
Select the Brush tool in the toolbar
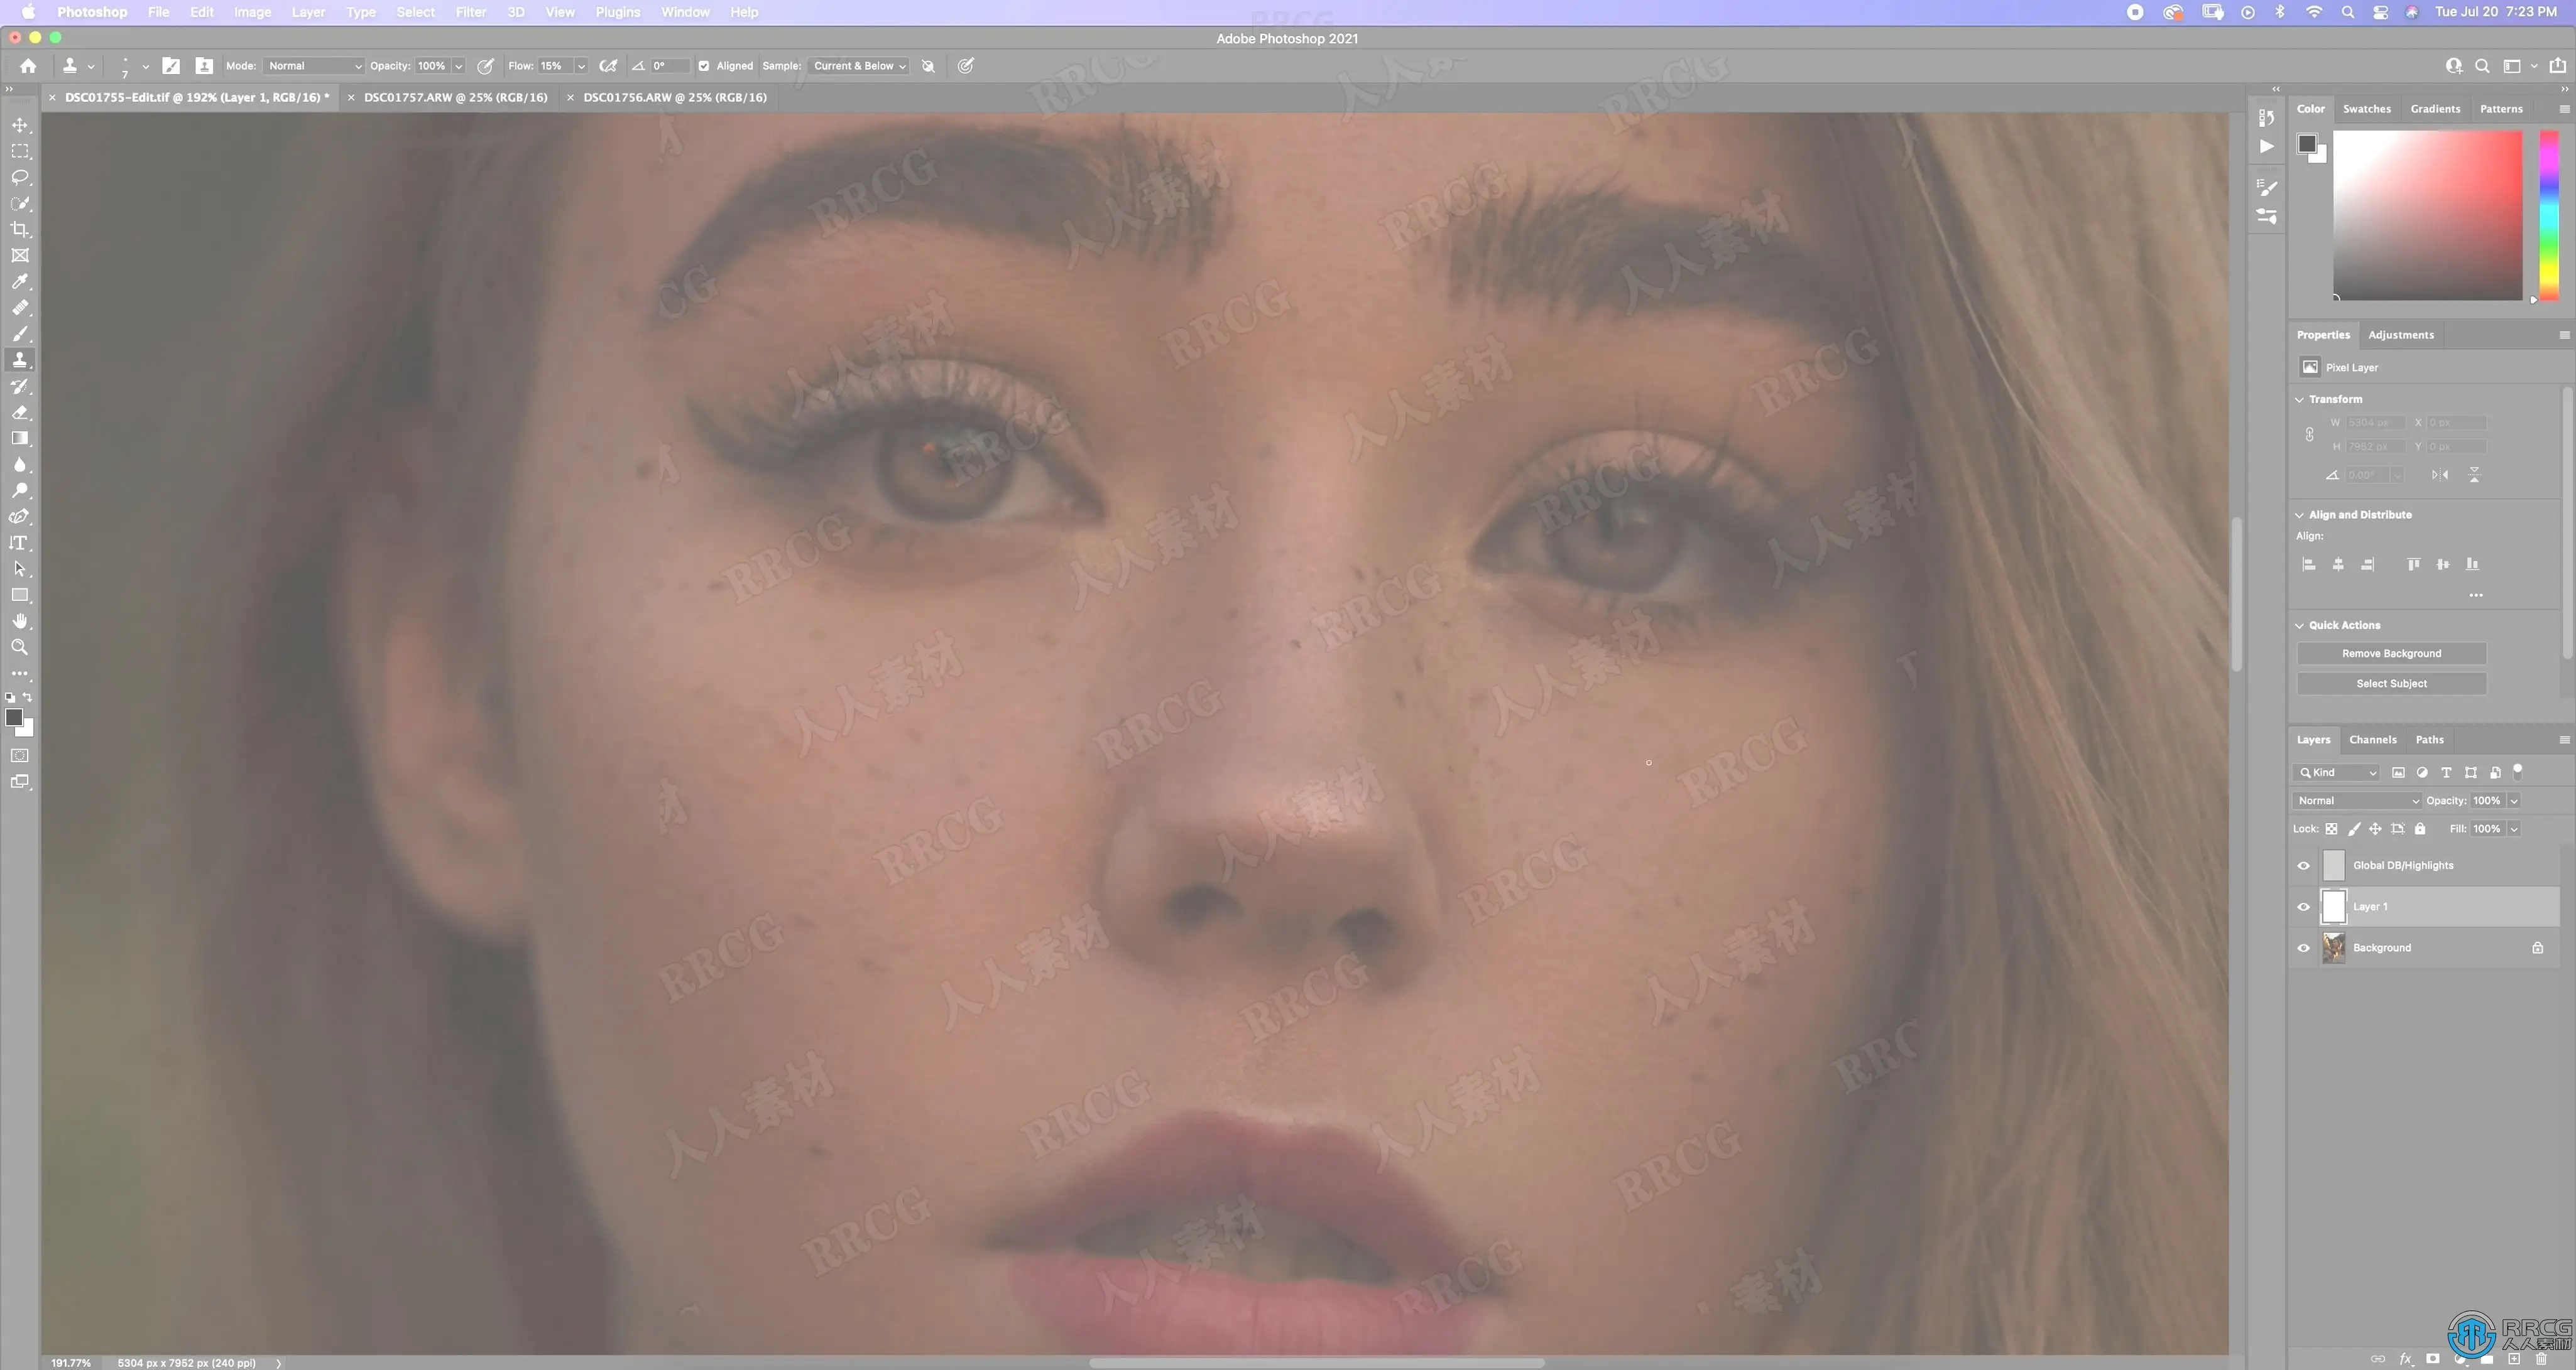point(20,334)
